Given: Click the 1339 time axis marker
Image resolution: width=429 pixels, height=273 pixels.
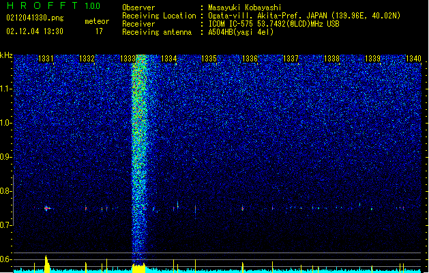Looking at the screenshot, I should pos(372,59).
